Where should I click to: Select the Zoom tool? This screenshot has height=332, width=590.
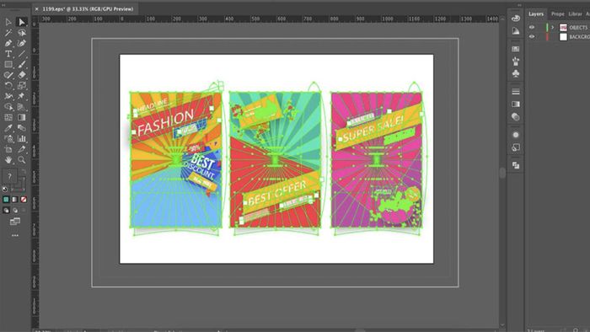coord(22,160)
